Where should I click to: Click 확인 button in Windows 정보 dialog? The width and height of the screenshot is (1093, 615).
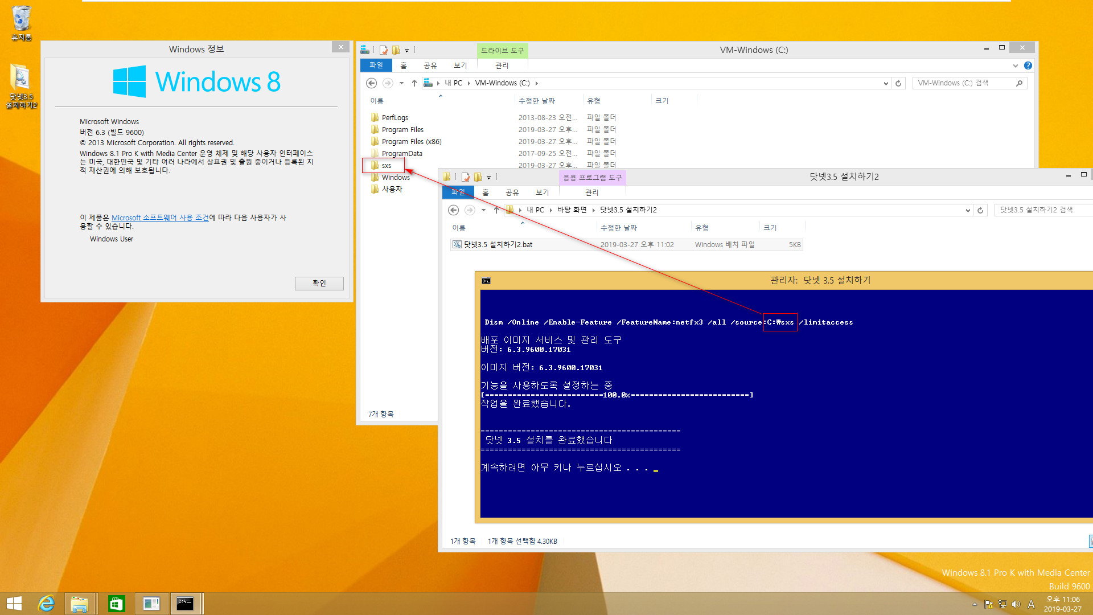click(x=319, y=283)
